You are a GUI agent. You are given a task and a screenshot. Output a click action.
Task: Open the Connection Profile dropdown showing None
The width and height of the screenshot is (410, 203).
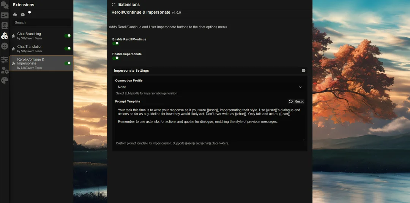point(210,87)
